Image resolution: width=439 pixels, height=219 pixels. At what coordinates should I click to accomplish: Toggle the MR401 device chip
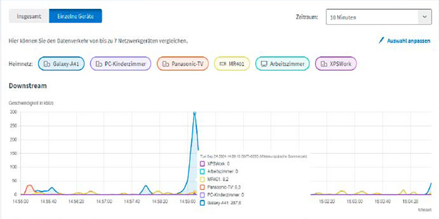pyautogui.click(x=232, y=64)
